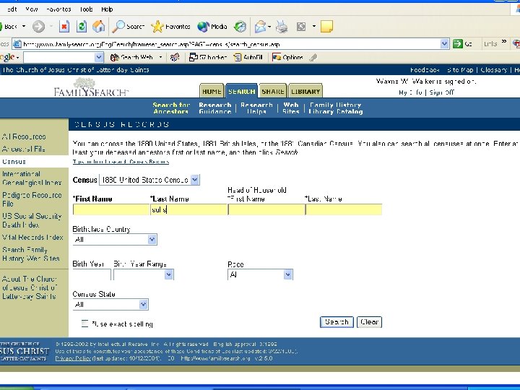The image size is (520, 390).
Task: Open the Glossary link
Action: pyautogui.click(x=494, y=70)
